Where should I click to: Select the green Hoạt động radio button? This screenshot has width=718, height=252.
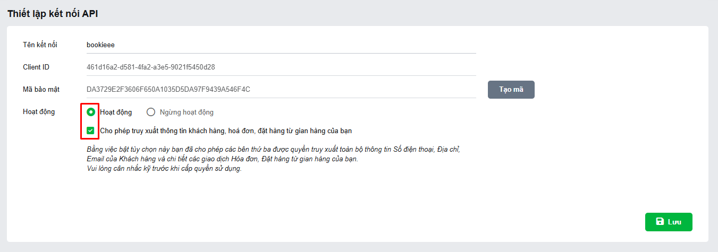pos(91,112)
